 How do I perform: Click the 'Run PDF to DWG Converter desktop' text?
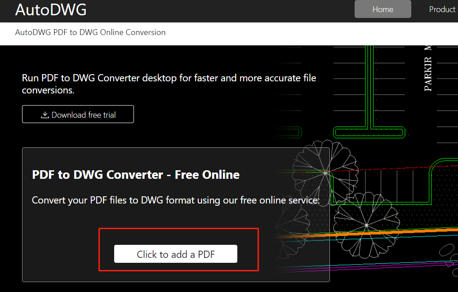pyautogui.click(x=169, y=84)
